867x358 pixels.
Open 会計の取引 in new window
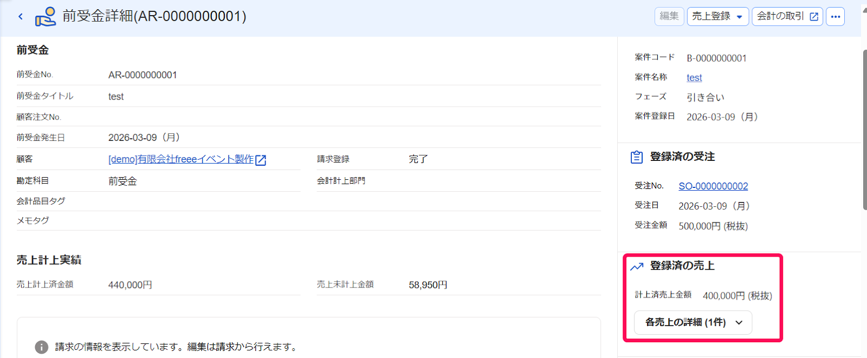tap(787, 16)
